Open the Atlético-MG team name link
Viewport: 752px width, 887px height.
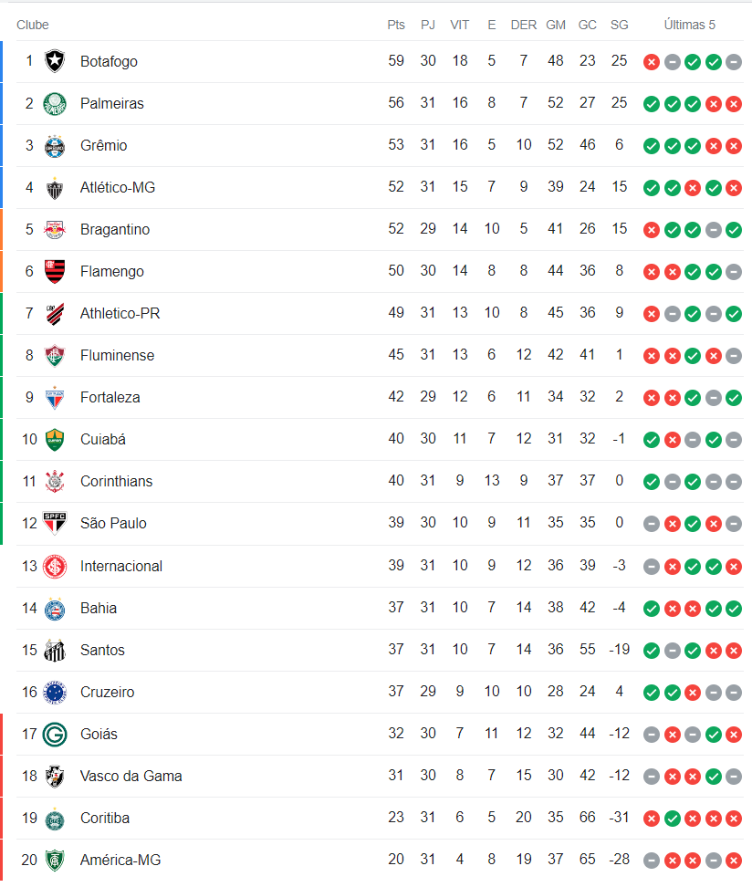click(x=118, y=187)
